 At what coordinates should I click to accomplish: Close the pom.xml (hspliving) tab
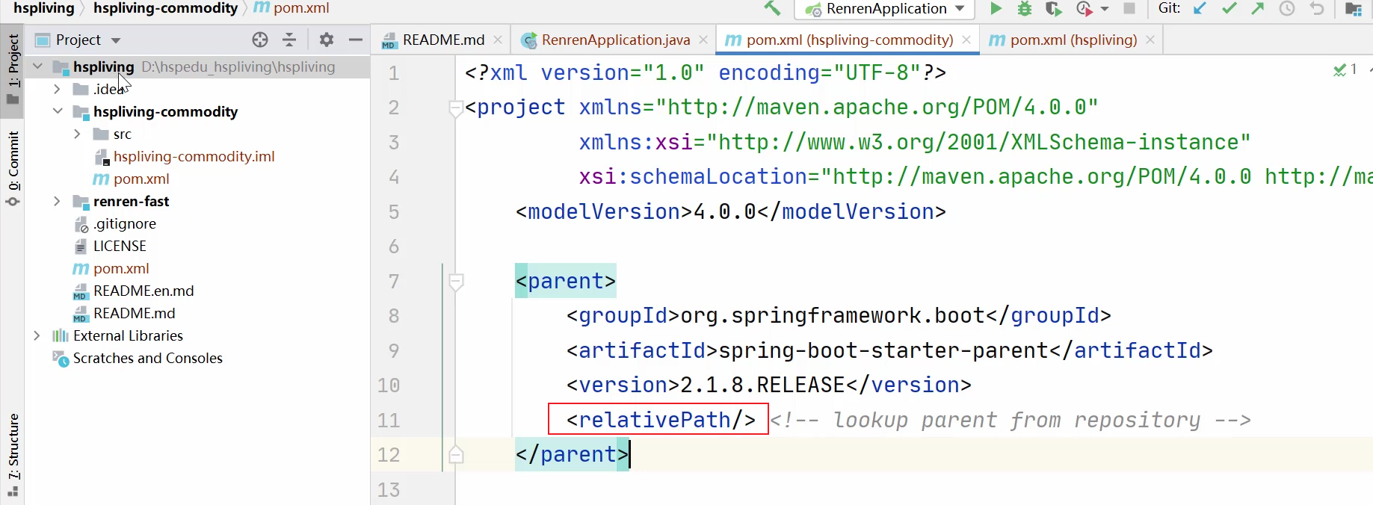coord(1150,40)
